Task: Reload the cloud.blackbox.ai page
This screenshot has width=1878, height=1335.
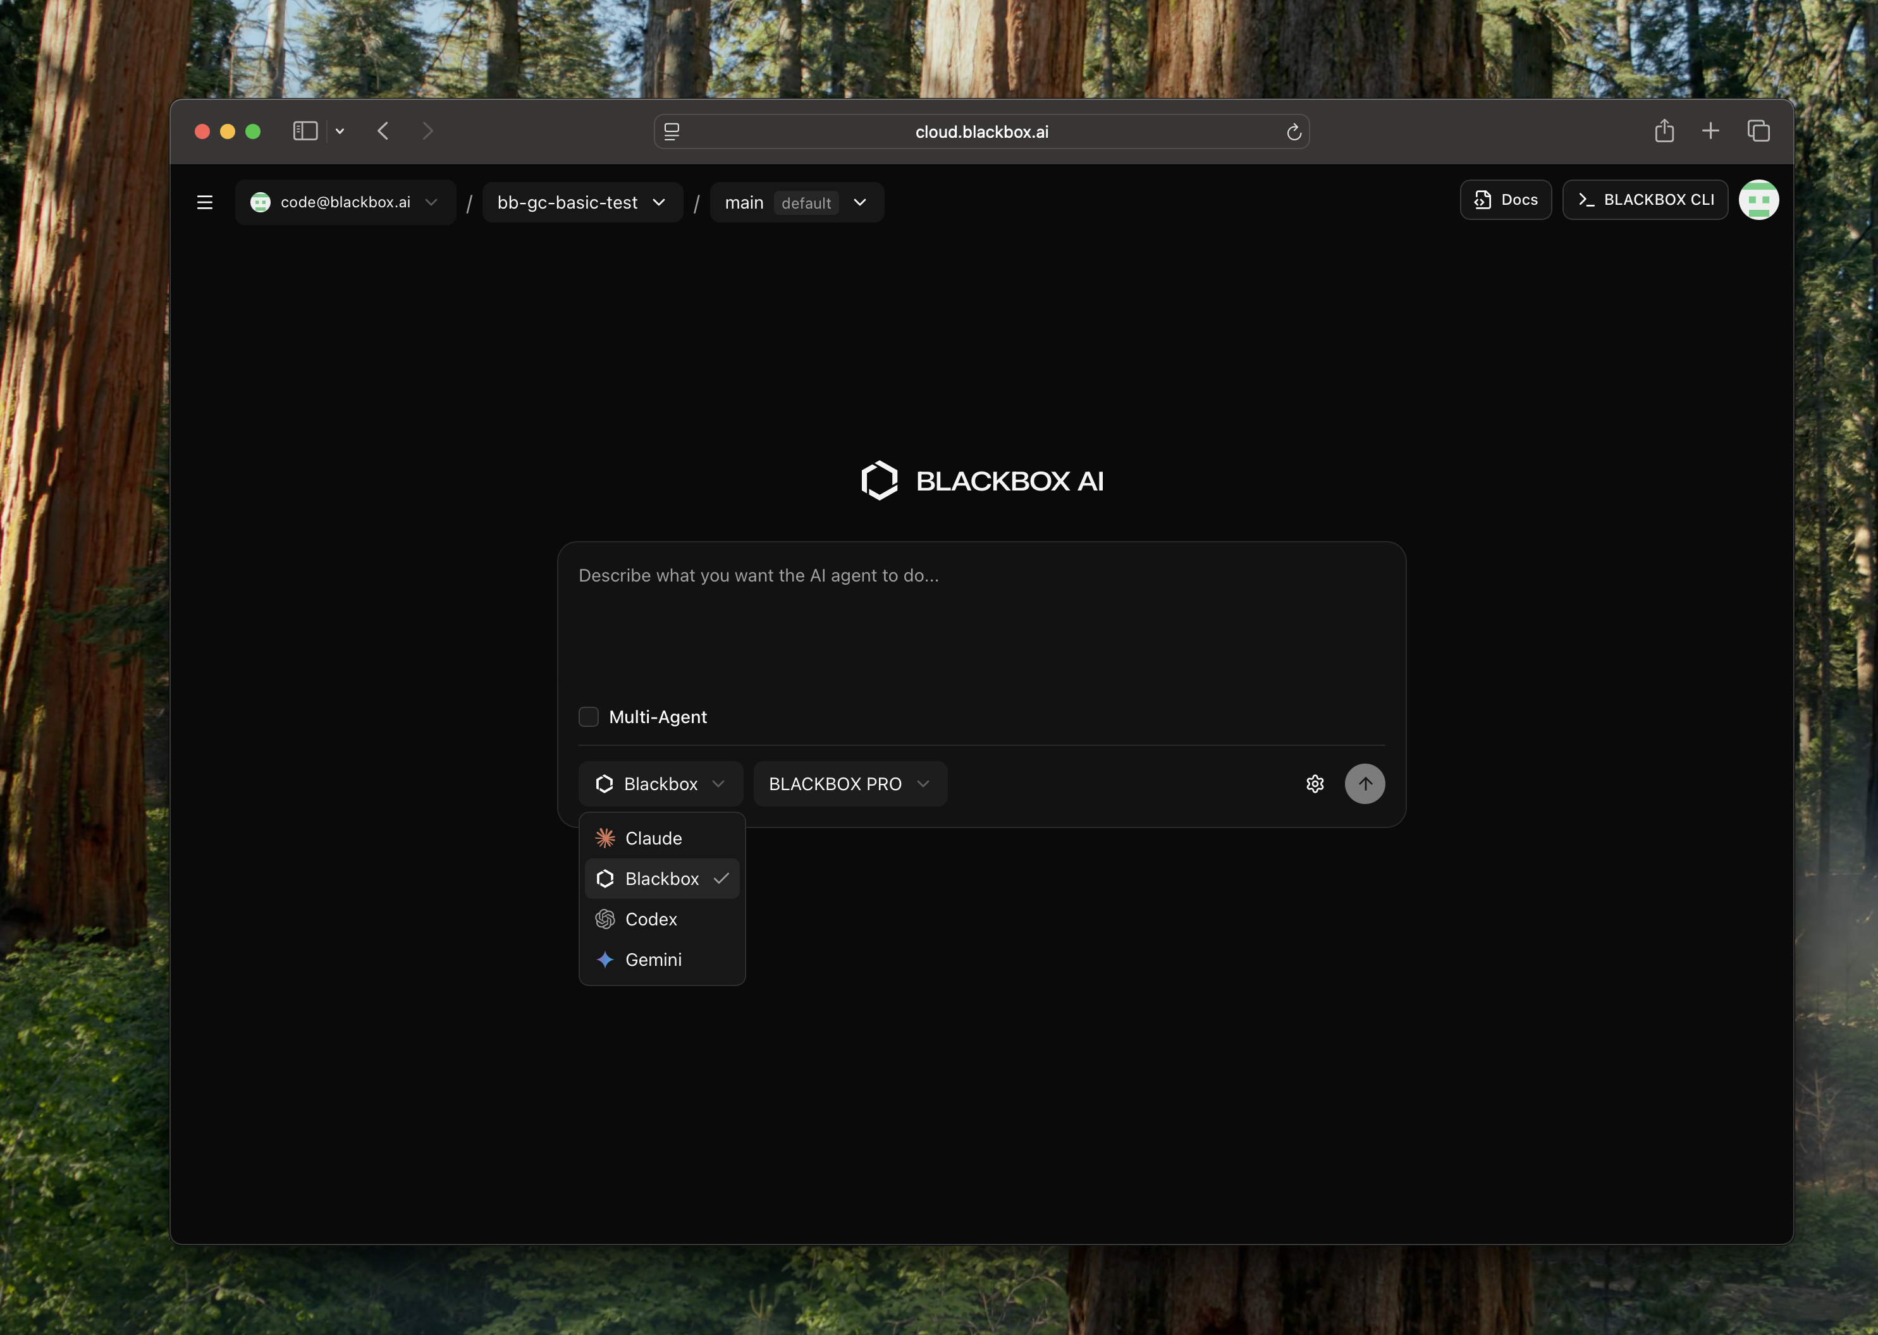Action: [1293, 131]
